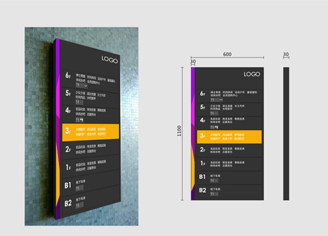Click the restroom icons under B1 on the perspective sign
The image size is (328, 236).
(x=79, y=188)
